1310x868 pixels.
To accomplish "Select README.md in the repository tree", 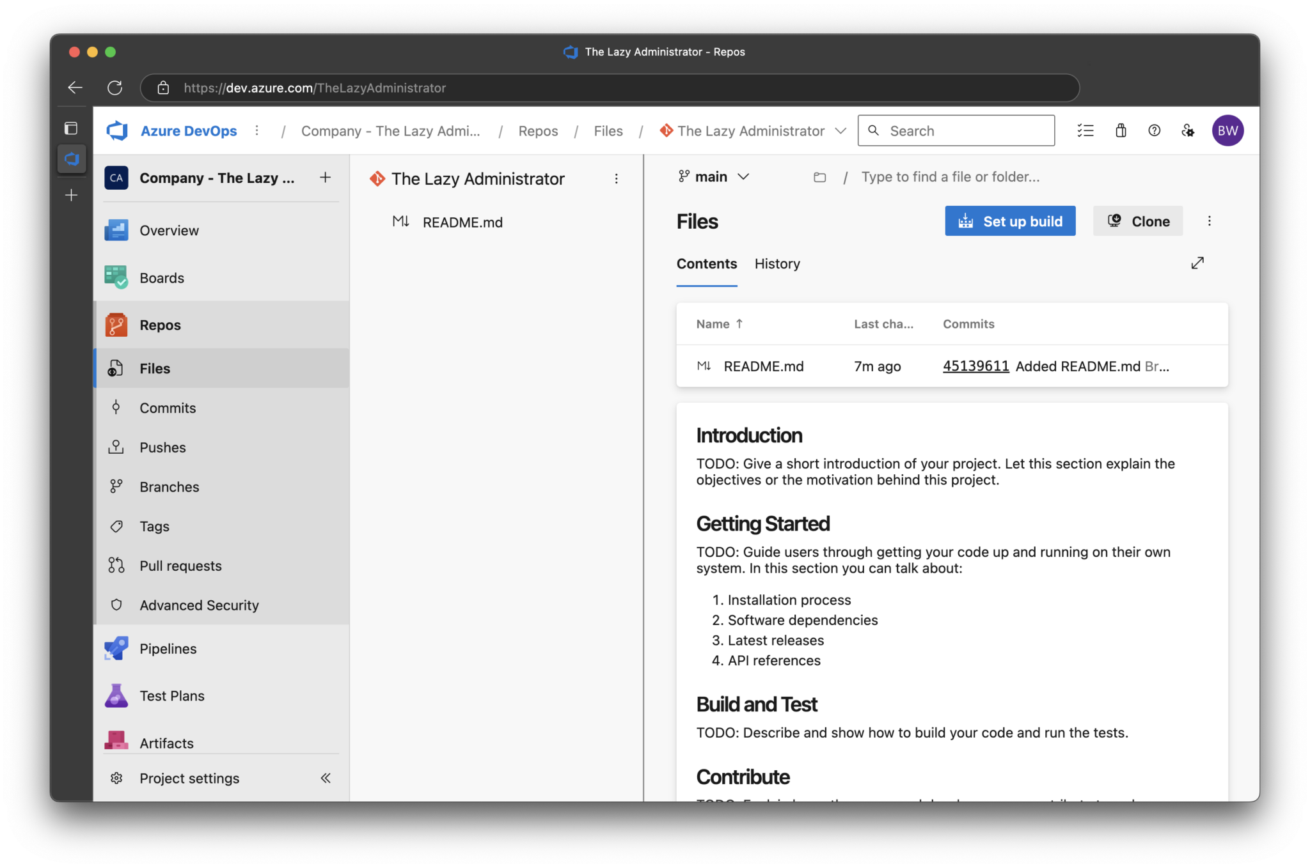I will point(462,222).
